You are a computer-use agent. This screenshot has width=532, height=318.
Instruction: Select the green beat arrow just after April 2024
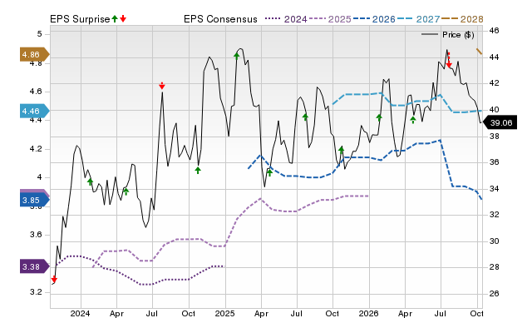click(x=126, y=191)
